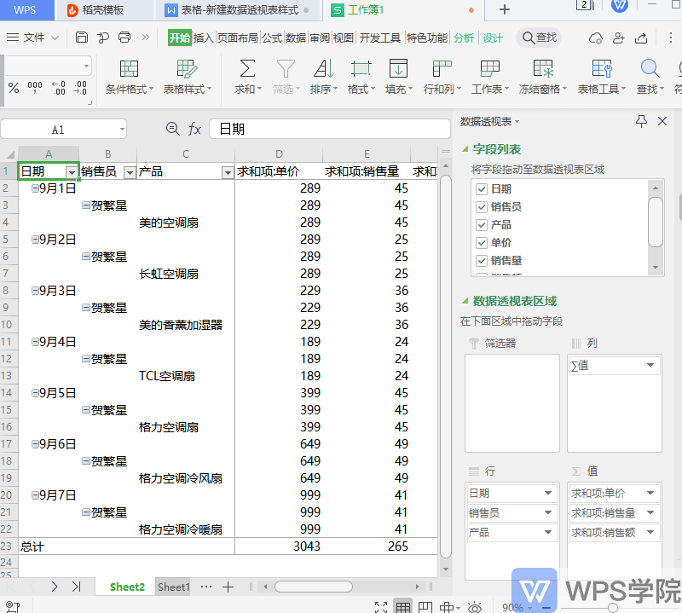Uncheck the 销售量 field checkbox

pyautogui.click(x=482, y=261)
